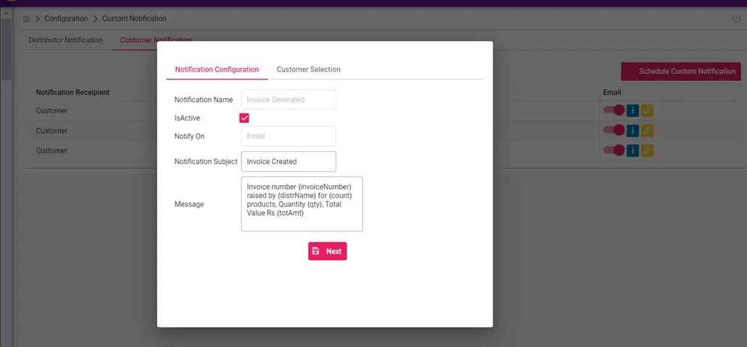The image size is (747, 347).
Task: Click the Next button
Action: coord(327,251)
